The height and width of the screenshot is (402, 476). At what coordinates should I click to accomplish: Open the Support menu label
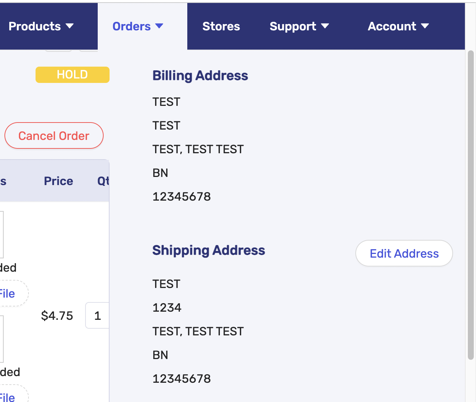pos(293,26)
